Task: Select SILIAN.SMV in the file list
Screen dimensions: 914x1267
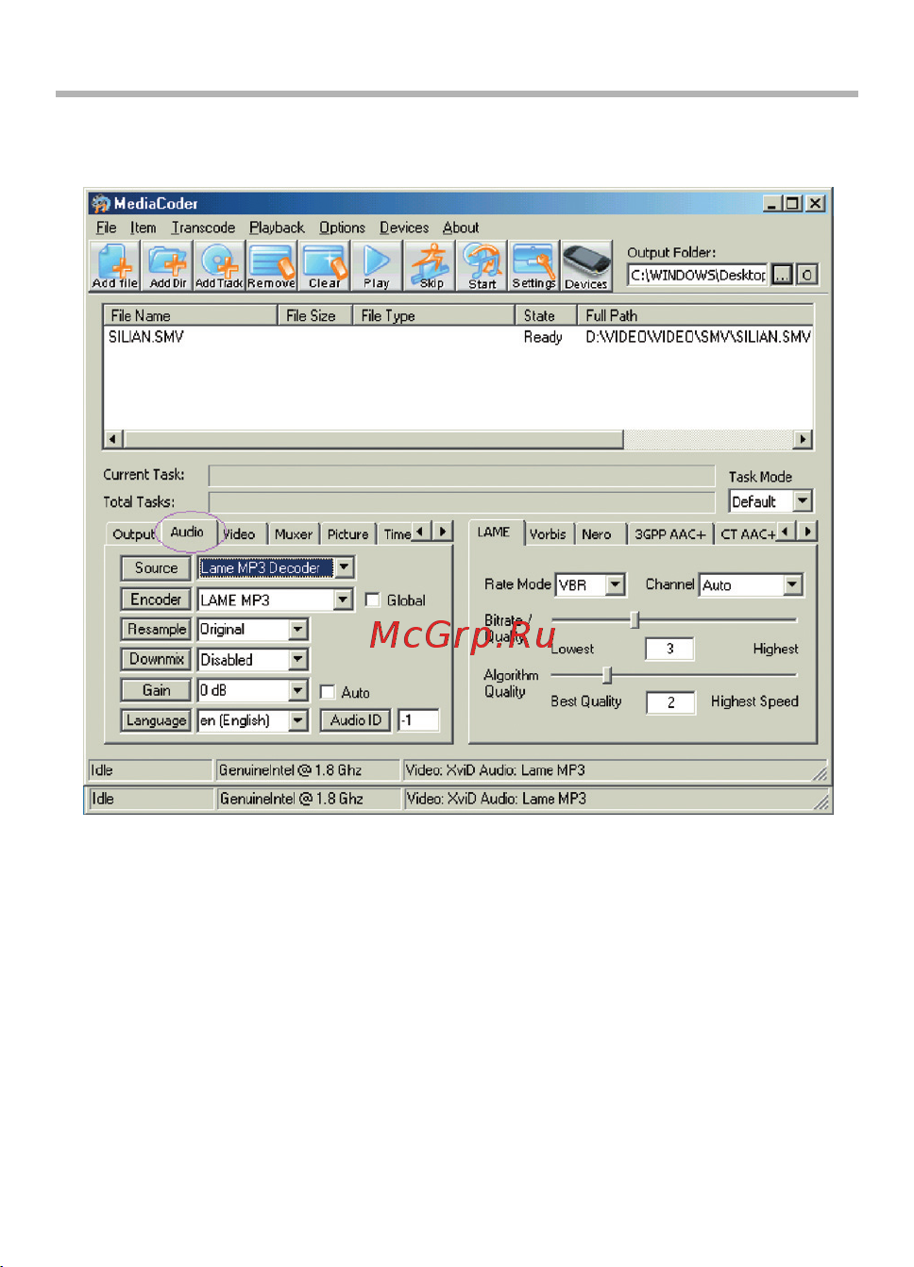Action: click(x=146, y=337)
